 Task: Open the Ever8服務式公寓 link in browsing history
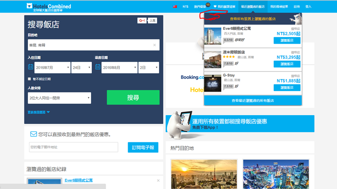click(x=79, y=180)
